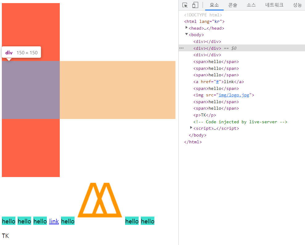Select the first div node under body
305x245 pixels.
coord(207,41)
